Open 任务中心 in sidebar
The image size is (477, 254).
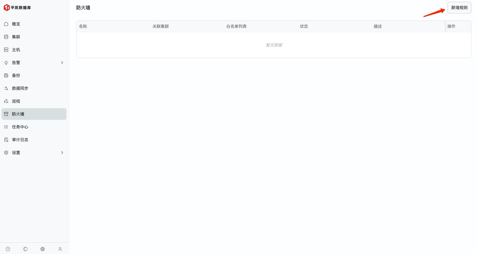point(20,127)
